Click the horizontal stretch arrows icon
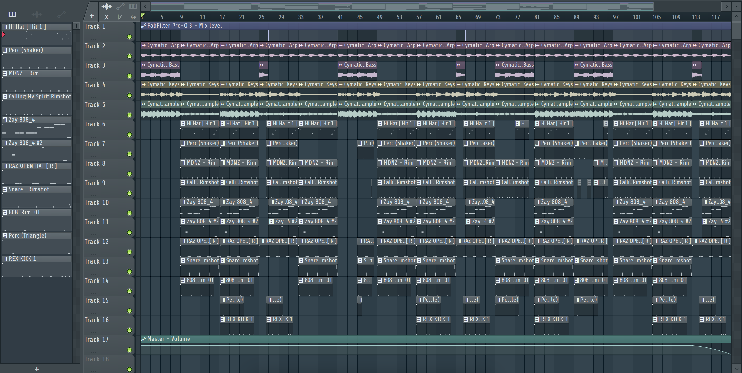Image resolution: width=742 pixels, height=373 pixels. point(133,17)
